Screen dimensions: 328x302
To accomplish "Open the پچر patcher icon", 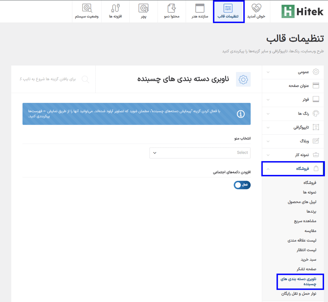I will point(143,8).
